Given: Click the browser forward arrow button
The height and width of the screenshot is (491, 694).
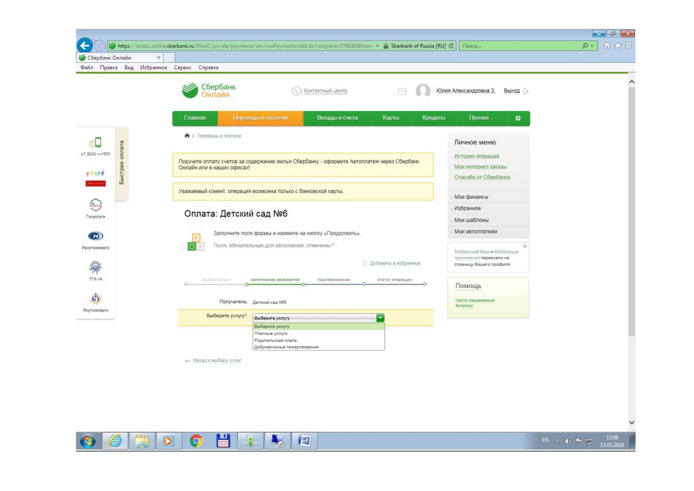Looking at the screenshot, I should tap(99, 46).
